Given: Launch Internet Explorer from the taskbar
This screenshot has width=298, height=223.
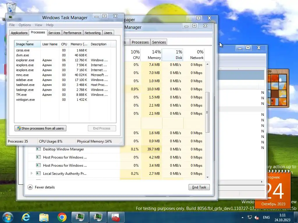Looking at the screenshot, I should (x=26, y=217).
